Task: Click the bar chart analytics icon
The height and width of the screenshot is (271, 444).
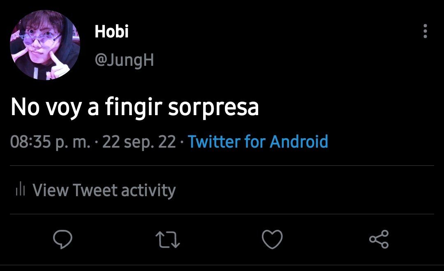Action: 21,189
